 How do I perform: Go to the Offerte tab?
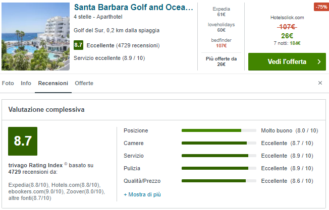tap(84, 83)
